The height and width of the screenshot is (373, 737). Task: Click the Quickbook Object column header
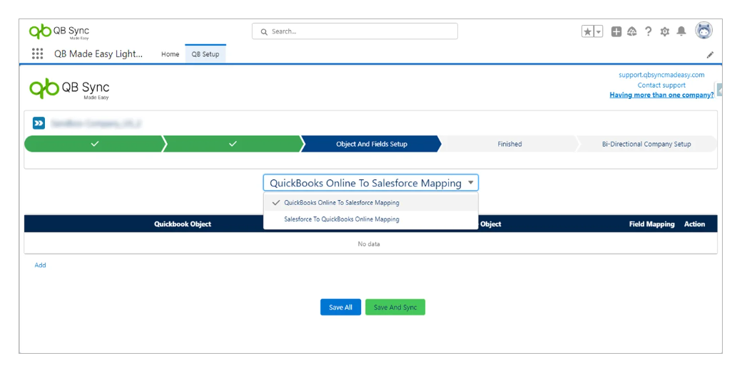[183, 224]
